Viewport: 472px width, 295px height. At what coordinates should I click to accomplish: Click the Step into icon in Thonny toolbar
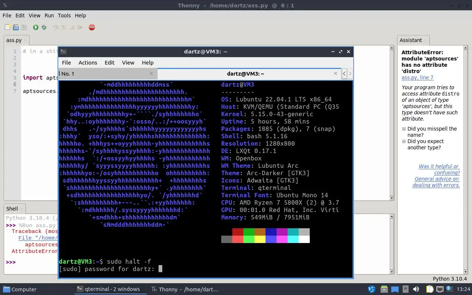click(x=64, y=27)
